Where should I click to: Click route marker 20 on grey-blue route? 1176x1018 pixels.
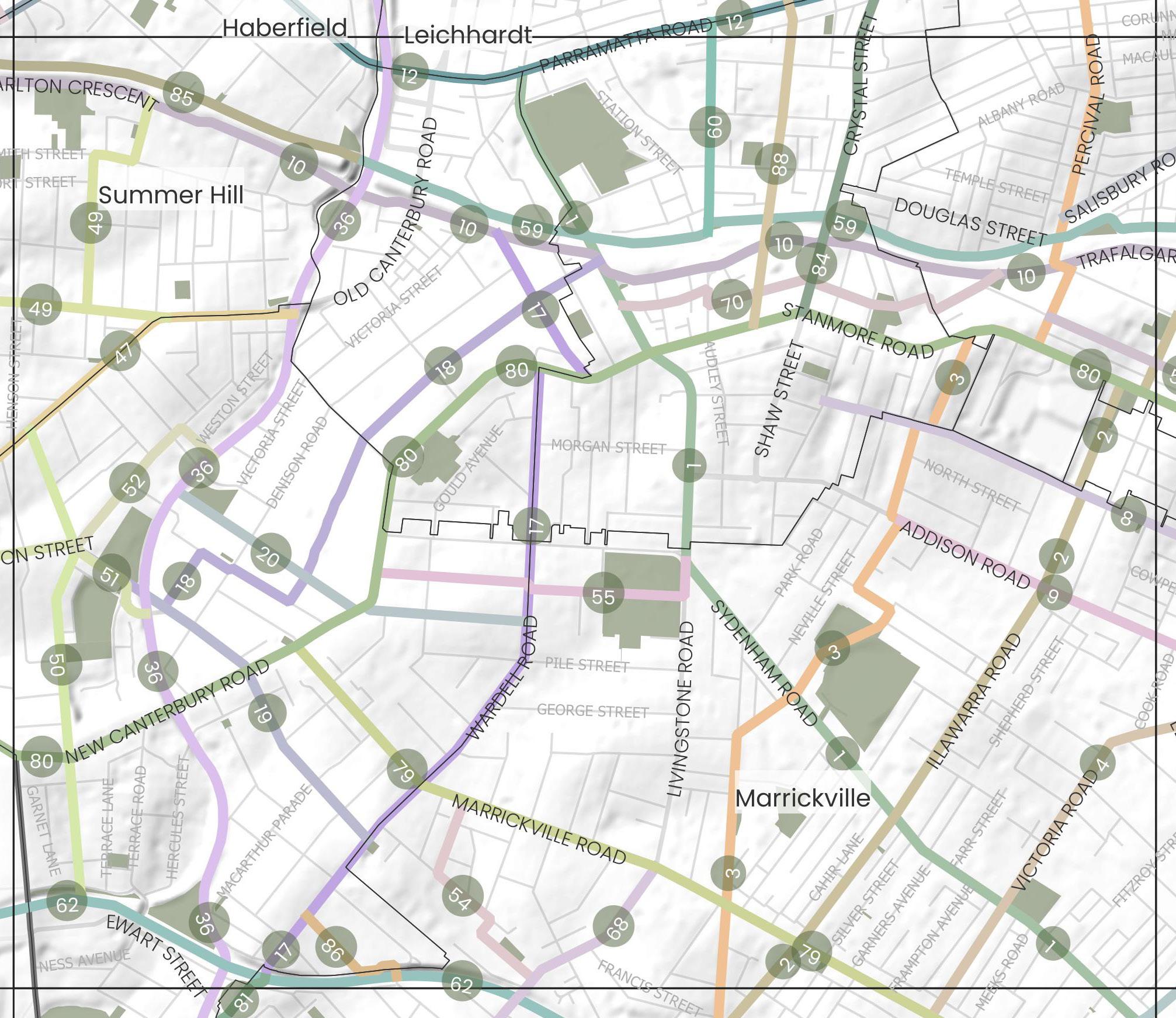[271, 553]
